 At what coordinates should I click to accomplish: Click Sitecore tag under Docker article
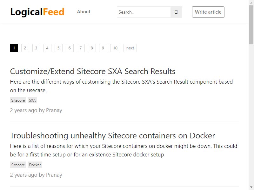[x=18, y=165]
